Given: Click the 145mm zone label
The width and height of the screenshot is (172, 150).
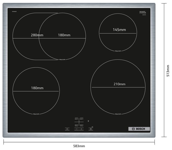Looking at the screenshot, I should point(119,30).
